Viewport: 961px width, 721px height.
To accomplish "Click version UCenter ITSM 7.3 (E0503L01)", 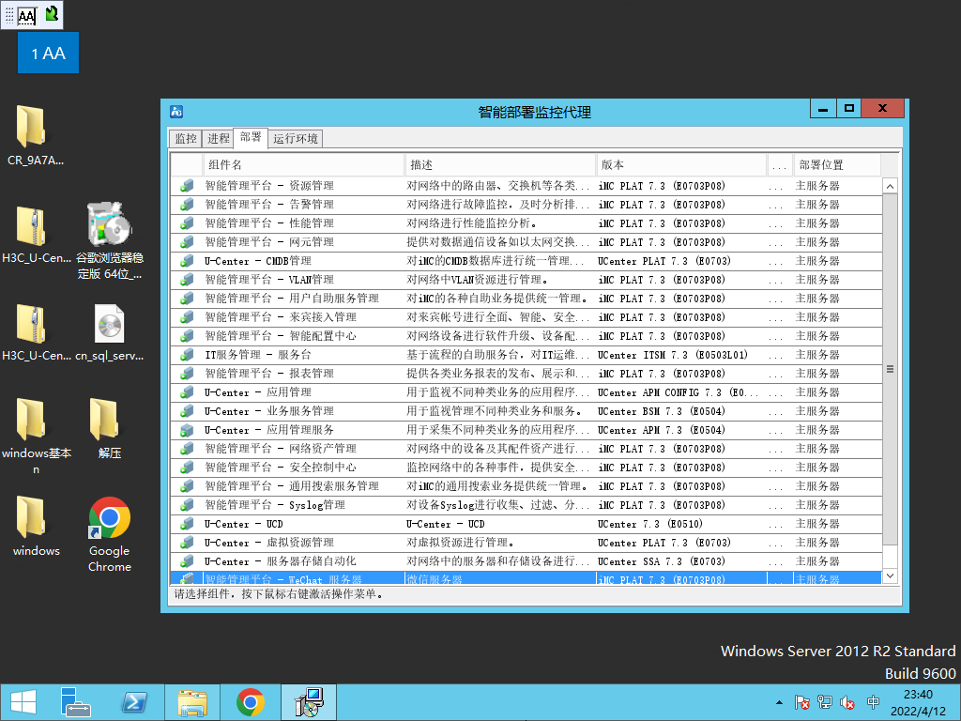I will tap(673, 355).
